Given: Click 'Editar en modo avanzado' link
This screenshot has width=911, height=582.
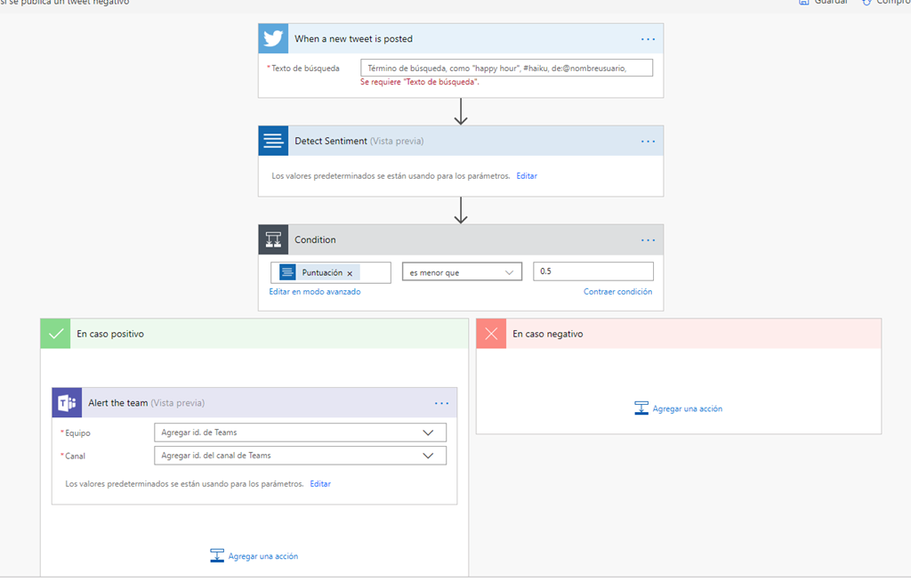Looking at the screenshot, I should pos(315,292).
